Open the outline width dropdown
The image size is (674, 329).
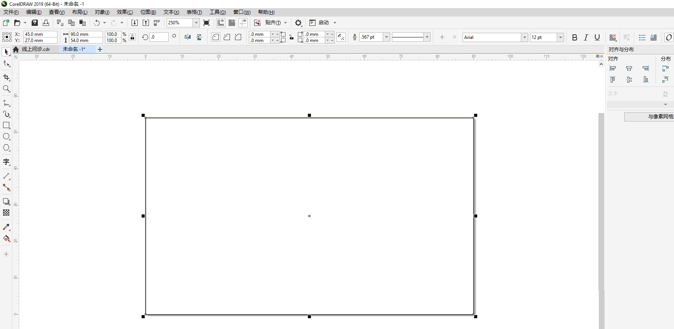click(386, 37)
